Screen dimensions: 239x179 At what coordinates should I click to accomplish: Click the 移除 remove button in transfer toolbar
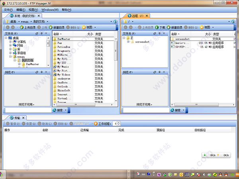[x=61, y=124]
